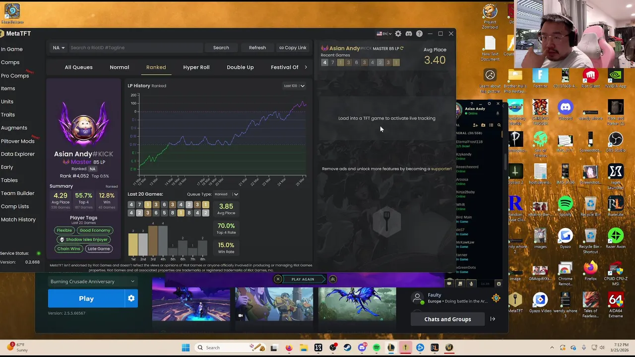
Task: Click the Search button
Action: pyautogui.click(x=221, y=48)
